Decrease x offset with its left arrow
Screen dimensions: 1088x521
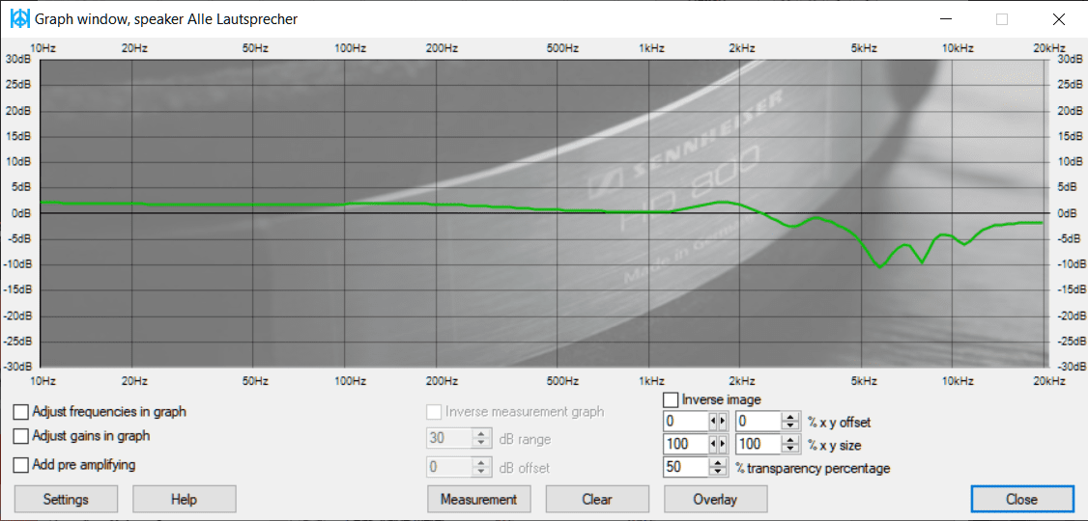[x=712, y=422]
